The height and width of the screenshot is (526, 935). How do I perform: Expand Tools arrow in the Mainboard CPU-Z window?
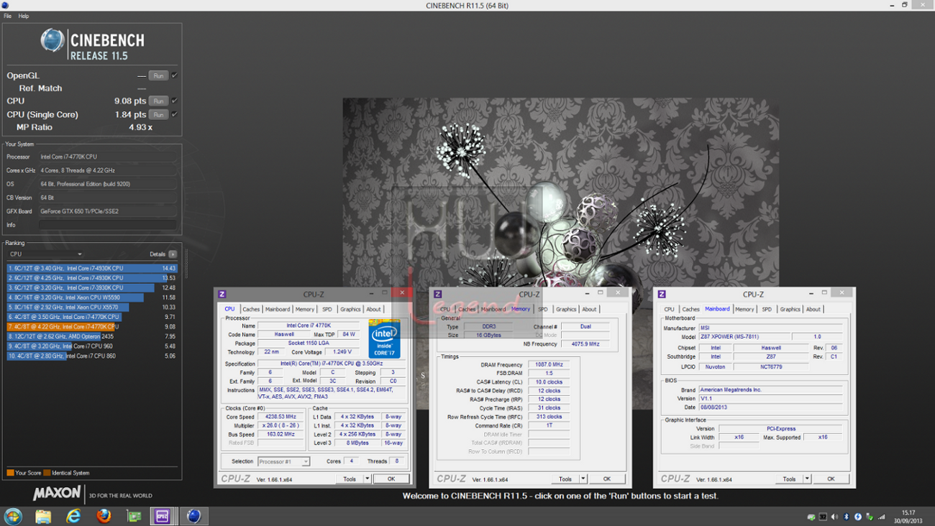[807, 479]
